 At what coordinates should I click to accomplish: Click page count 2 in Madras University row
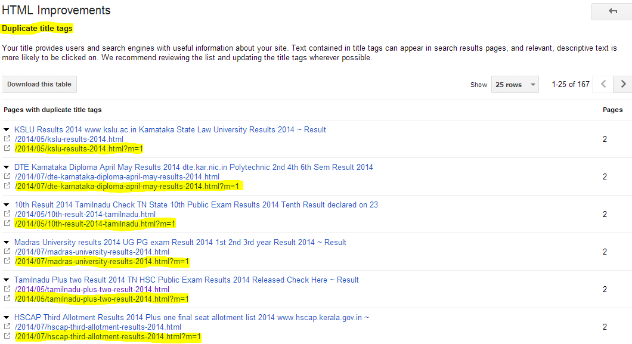[605, 252]
